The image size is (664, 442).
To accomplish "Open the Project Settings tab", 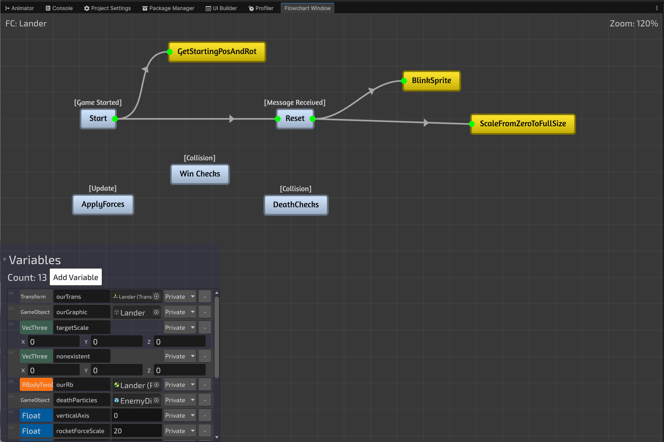I will pyautogui.click(x=108, y=8).
